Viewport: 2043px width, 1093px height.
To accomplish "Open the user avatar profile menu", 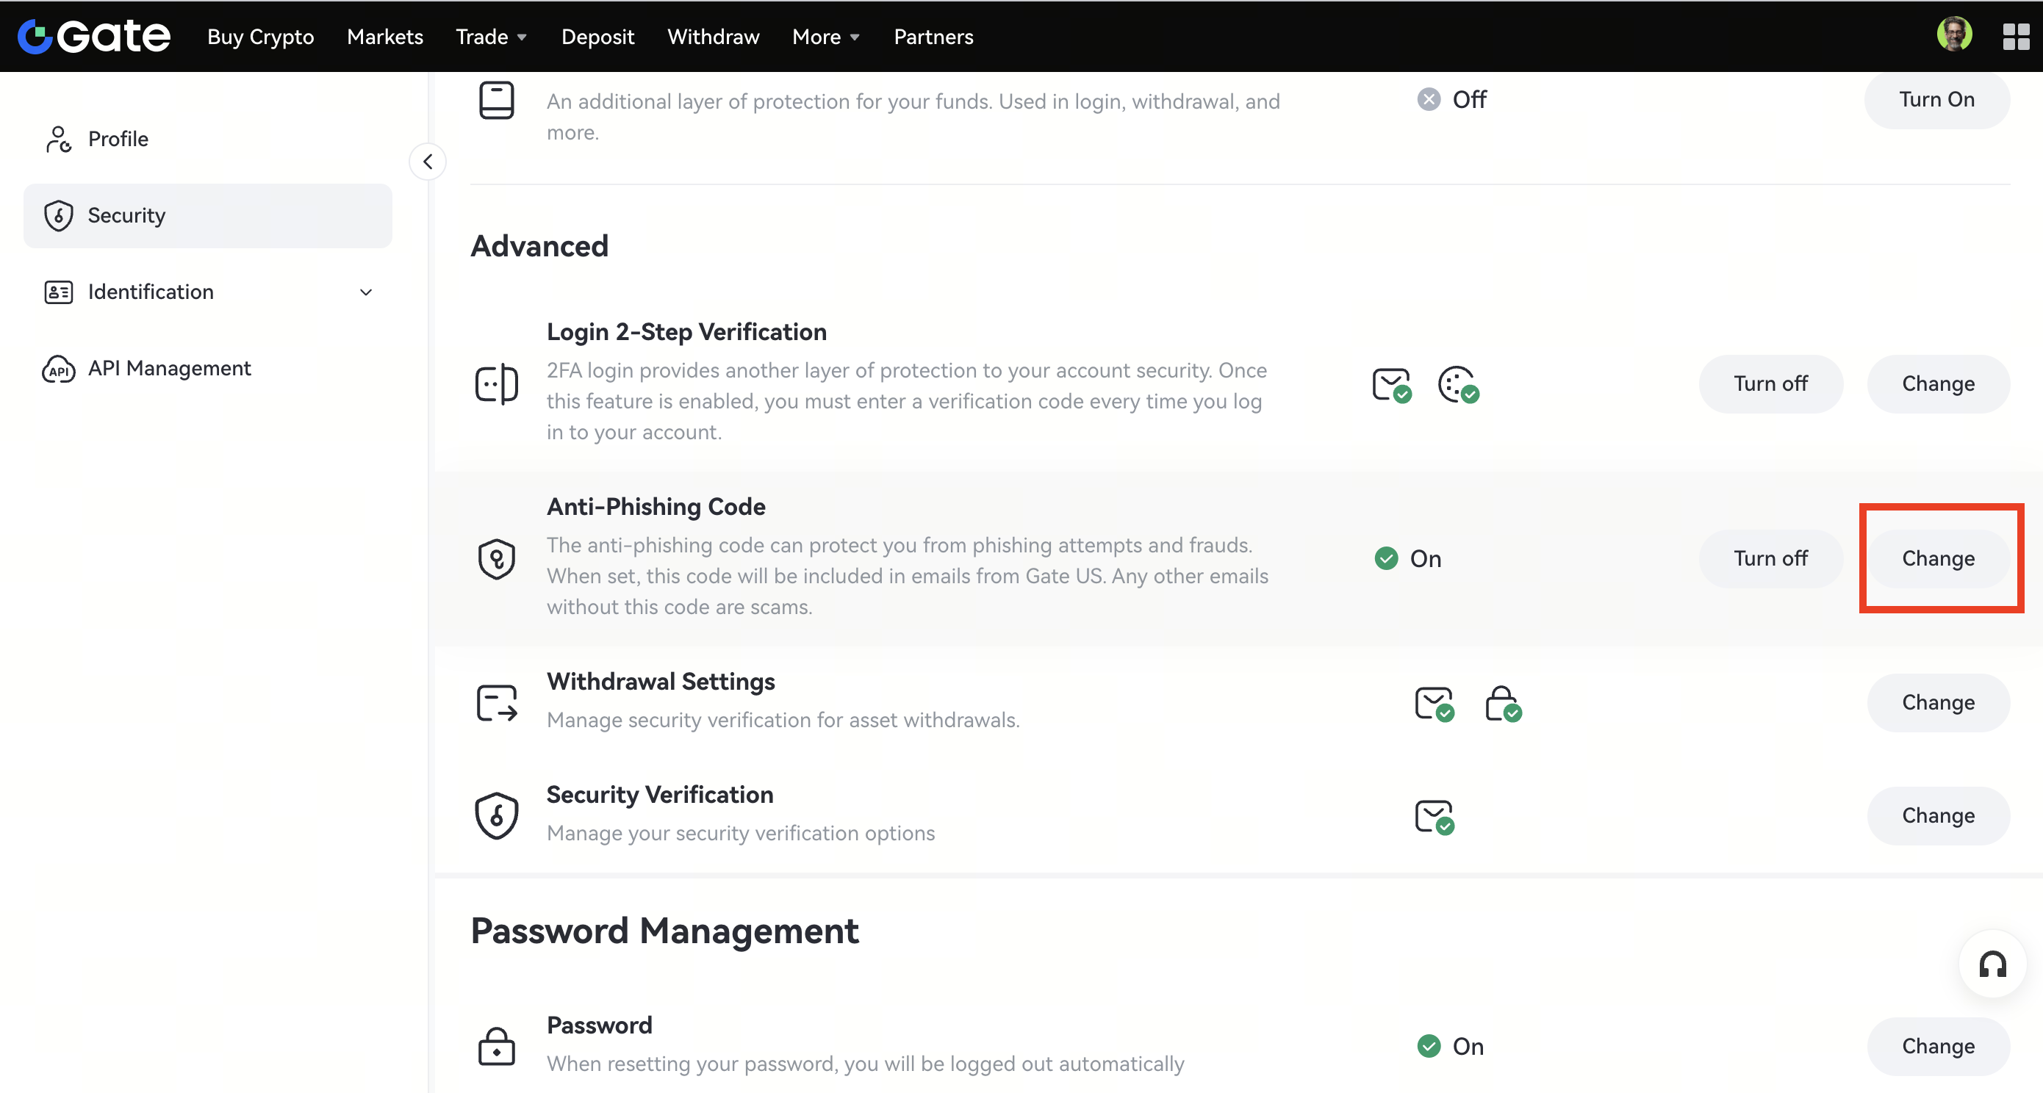I will [x=1953, y=35].
